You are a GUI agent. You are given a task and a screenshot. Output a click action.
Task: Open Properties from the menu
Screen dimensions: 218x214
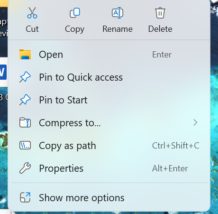coord(109,168)
